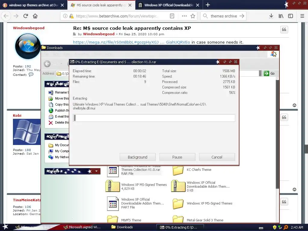Bookmark this page with the star
This screenshot has width=308, height=231.
click(x=193, y=16)
